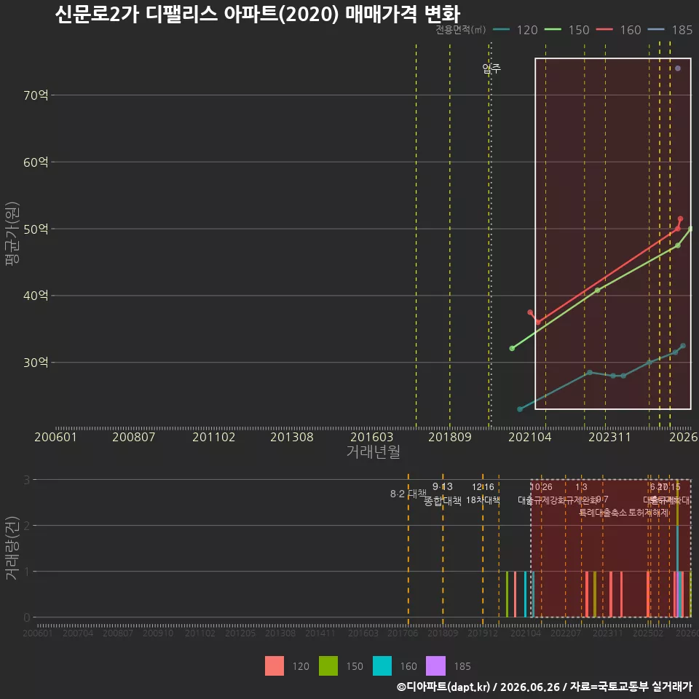The height and width of the screenshot is (699, 699).
Task: Click the first green bar in volume chart
Action: (x=507, y=594)
